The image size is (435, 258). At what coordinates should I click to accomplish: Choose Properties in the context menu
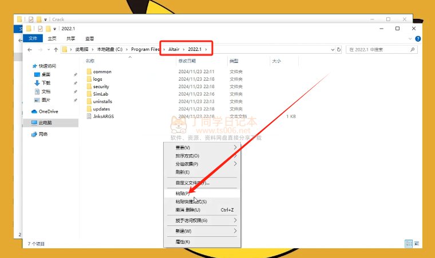pyautogui.click(x=202, y=241)
